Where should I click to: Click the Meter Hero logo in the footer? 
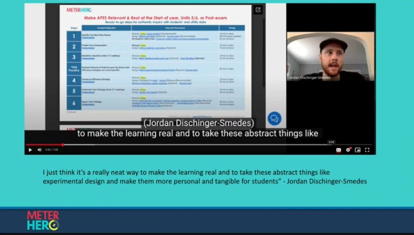(x=43, y=221)
